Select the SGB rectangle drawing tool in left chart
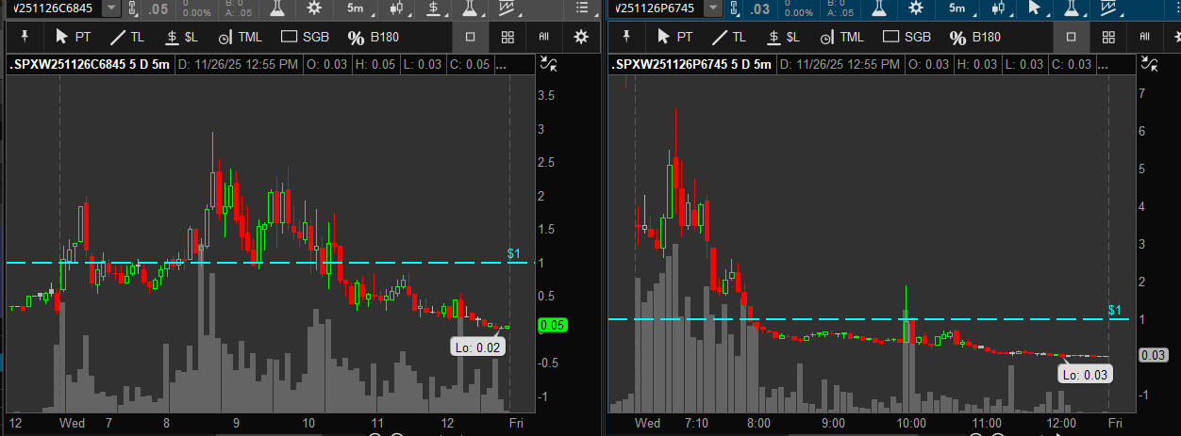The image size is (1181, 436). point(301,37)
